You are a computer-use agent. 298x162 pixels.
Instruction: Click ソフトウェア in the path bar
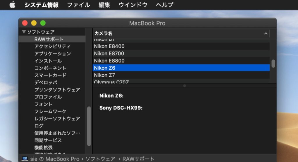pyautogui.click(x=100, y=159)
